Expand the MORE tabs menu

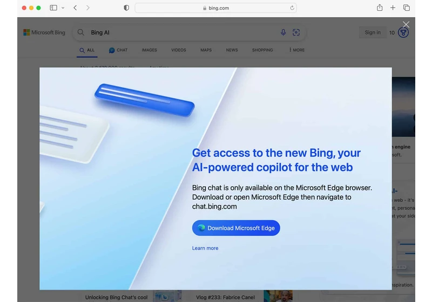[296, 50]
